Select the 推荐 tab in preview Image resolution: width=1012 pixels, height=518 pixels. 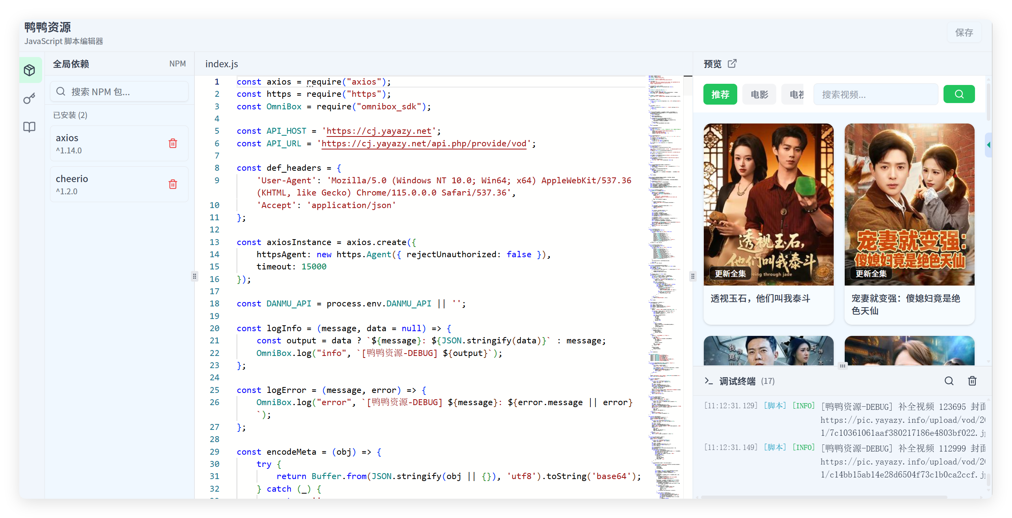tap(720, 94)
